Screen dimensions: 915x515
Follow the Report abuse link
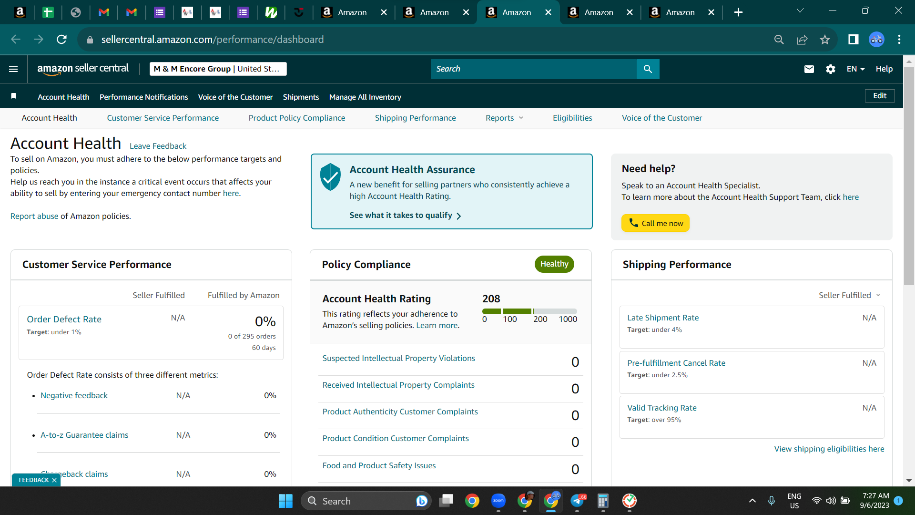coord(34,216)
